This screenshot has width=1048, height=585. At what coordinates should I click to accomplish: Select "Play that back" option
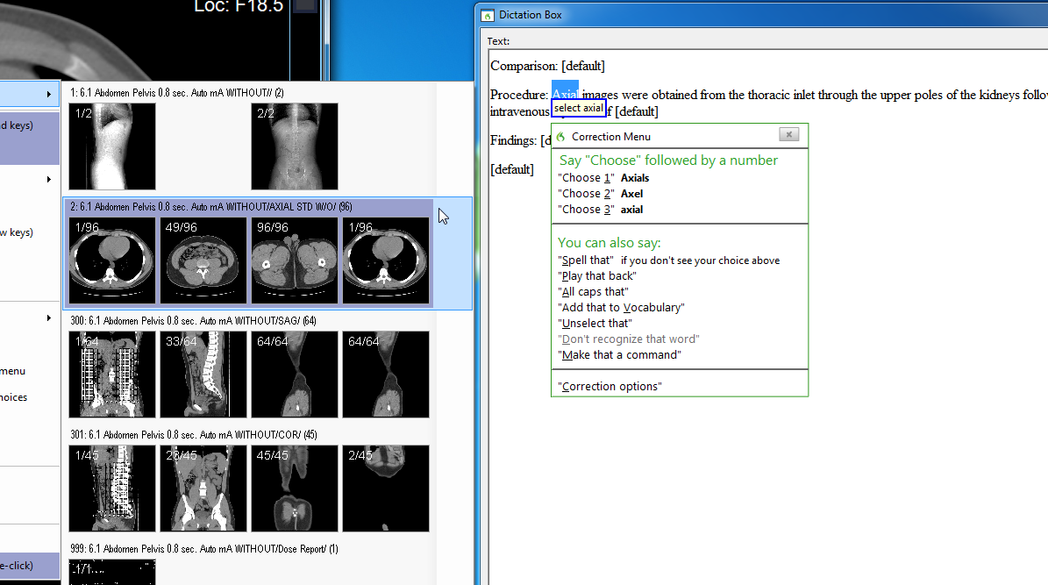(x=597, y=276)
